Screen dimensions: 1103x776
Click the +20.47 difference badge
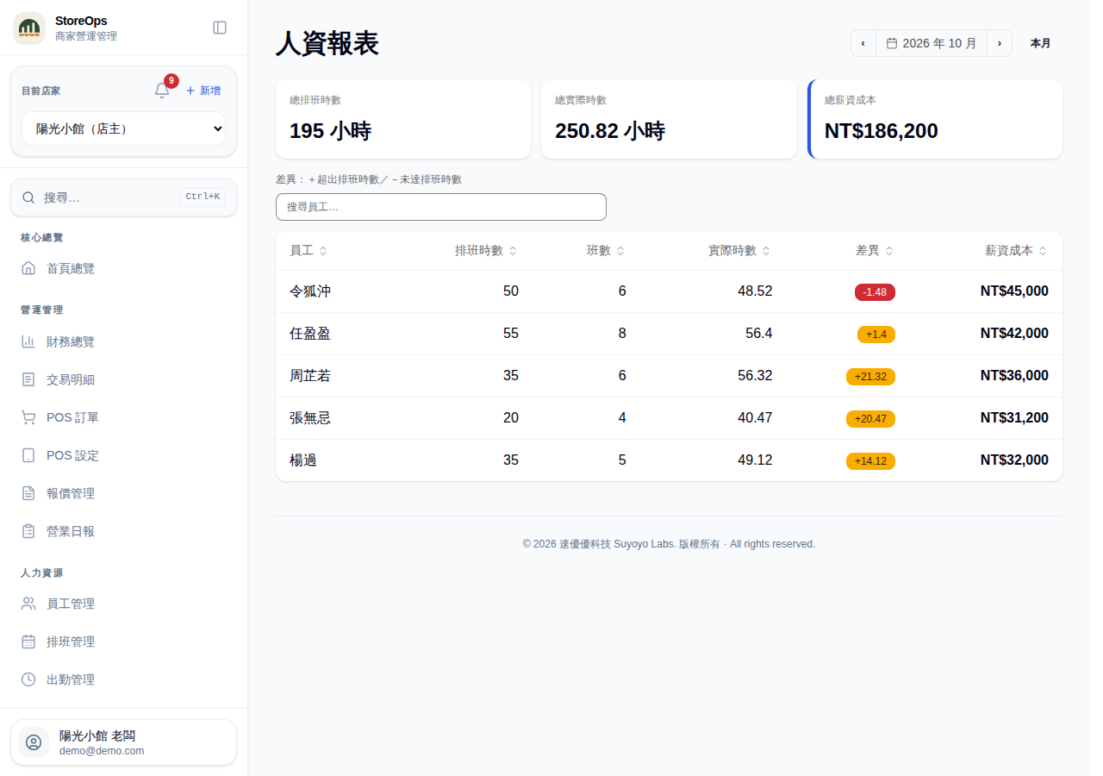point(870,419)
